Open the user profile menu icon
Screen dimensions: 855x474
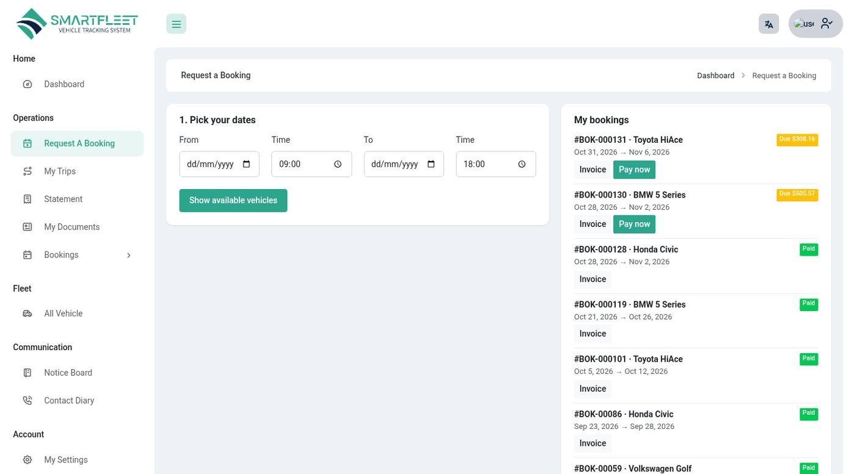826,23
